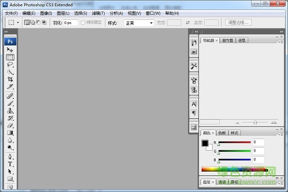Select the Horizontal Type tool
Image resolution: width=288 pixels, height=192 pixels.
tap(10, 164)
